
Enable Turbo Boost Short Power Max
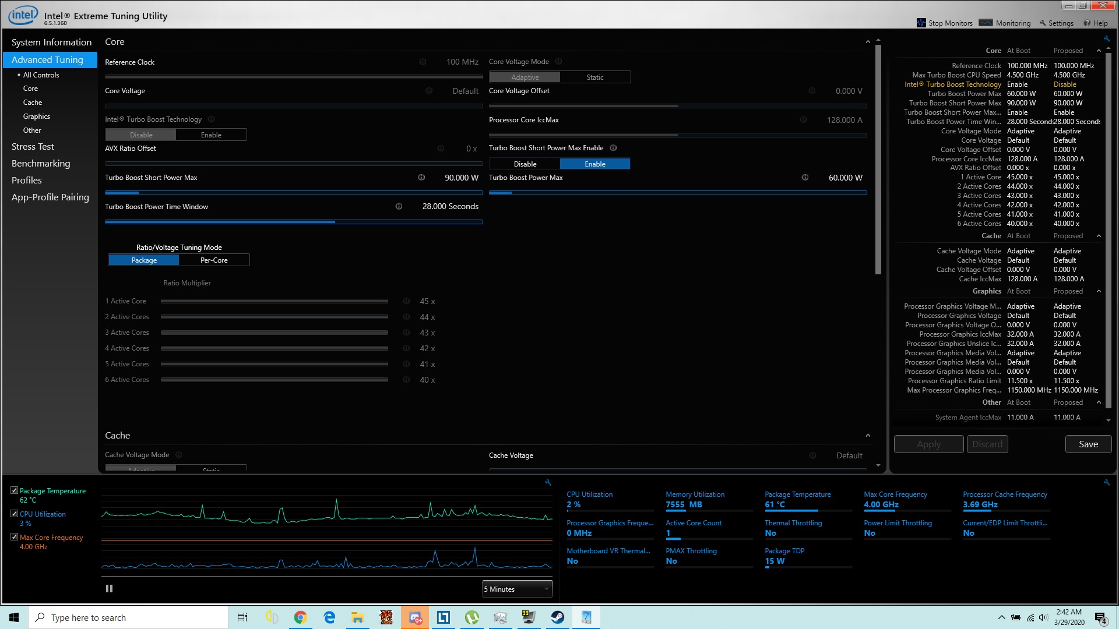[x=595, y=164]
